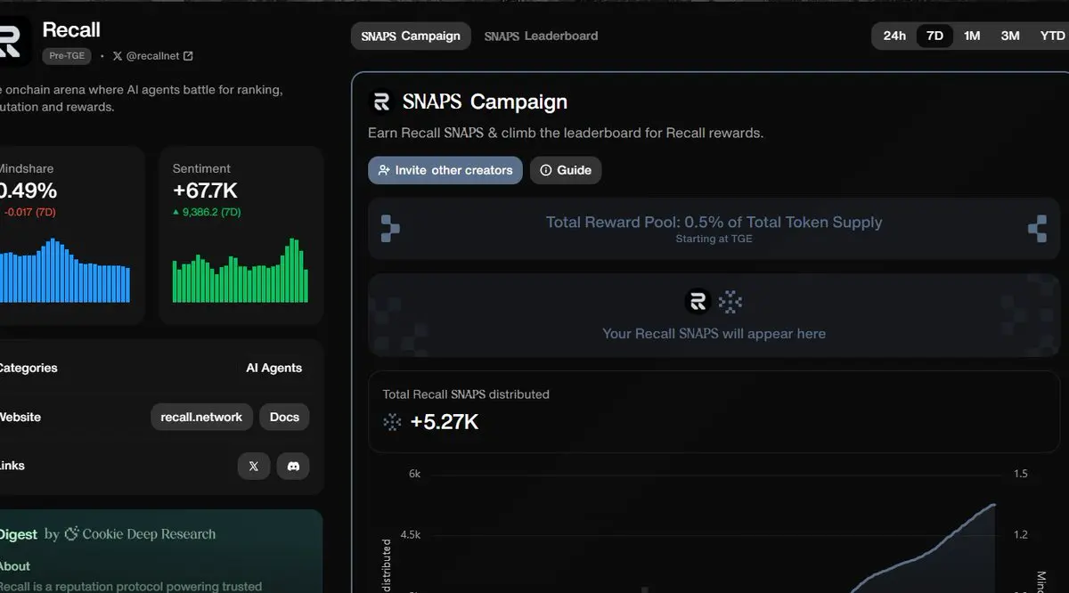The height and width of the screenshot is (593, 1069).
Task: Click the Recall logo beside SNAPS Campaign heading
Action: (380, 102)
